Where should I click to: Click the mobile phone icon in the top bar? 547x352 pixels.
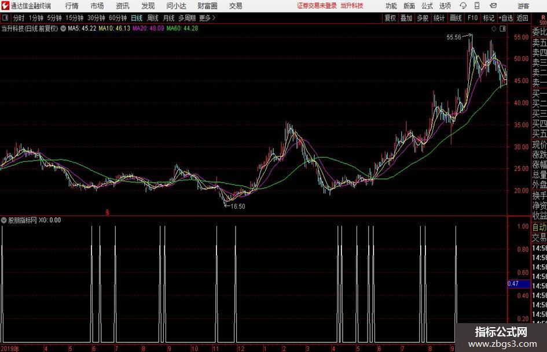[477, 6]
